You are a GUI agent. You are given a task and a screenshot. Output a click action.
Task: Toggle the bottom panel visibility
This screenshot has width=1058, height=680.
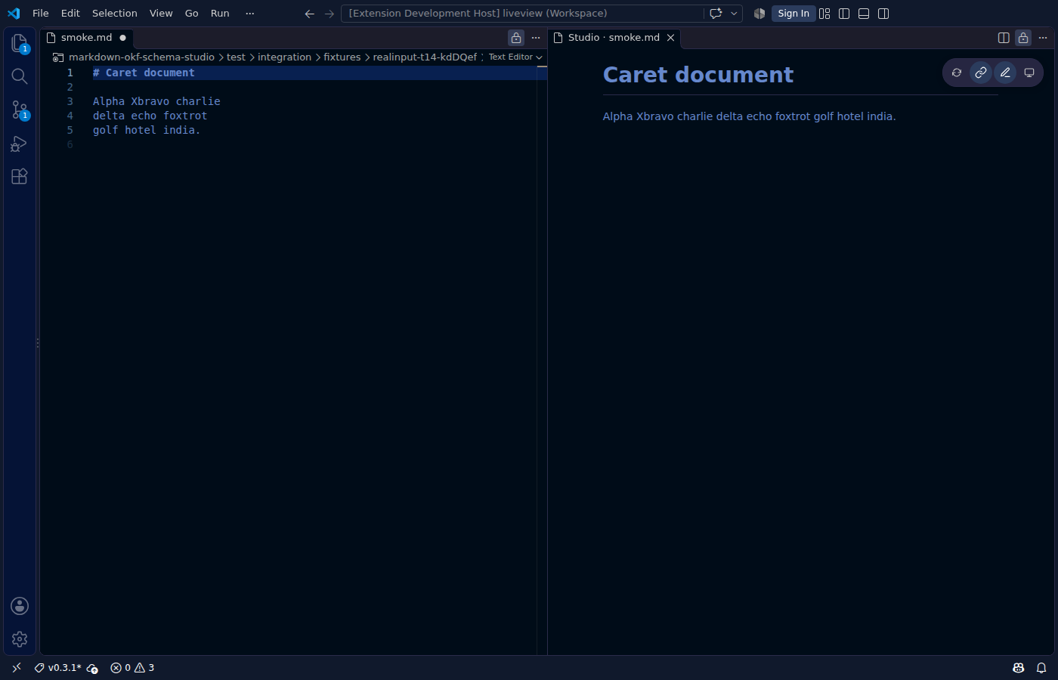tap(864, 14)
